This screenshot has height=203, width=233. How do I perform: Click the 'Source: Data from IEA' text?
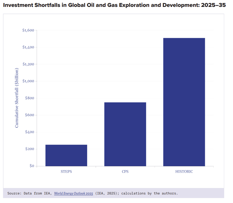30,193
